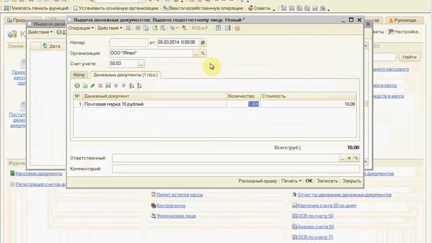This screenshot has height=243, width=432.
Task: Click the OK button
Action: point(309,181)
